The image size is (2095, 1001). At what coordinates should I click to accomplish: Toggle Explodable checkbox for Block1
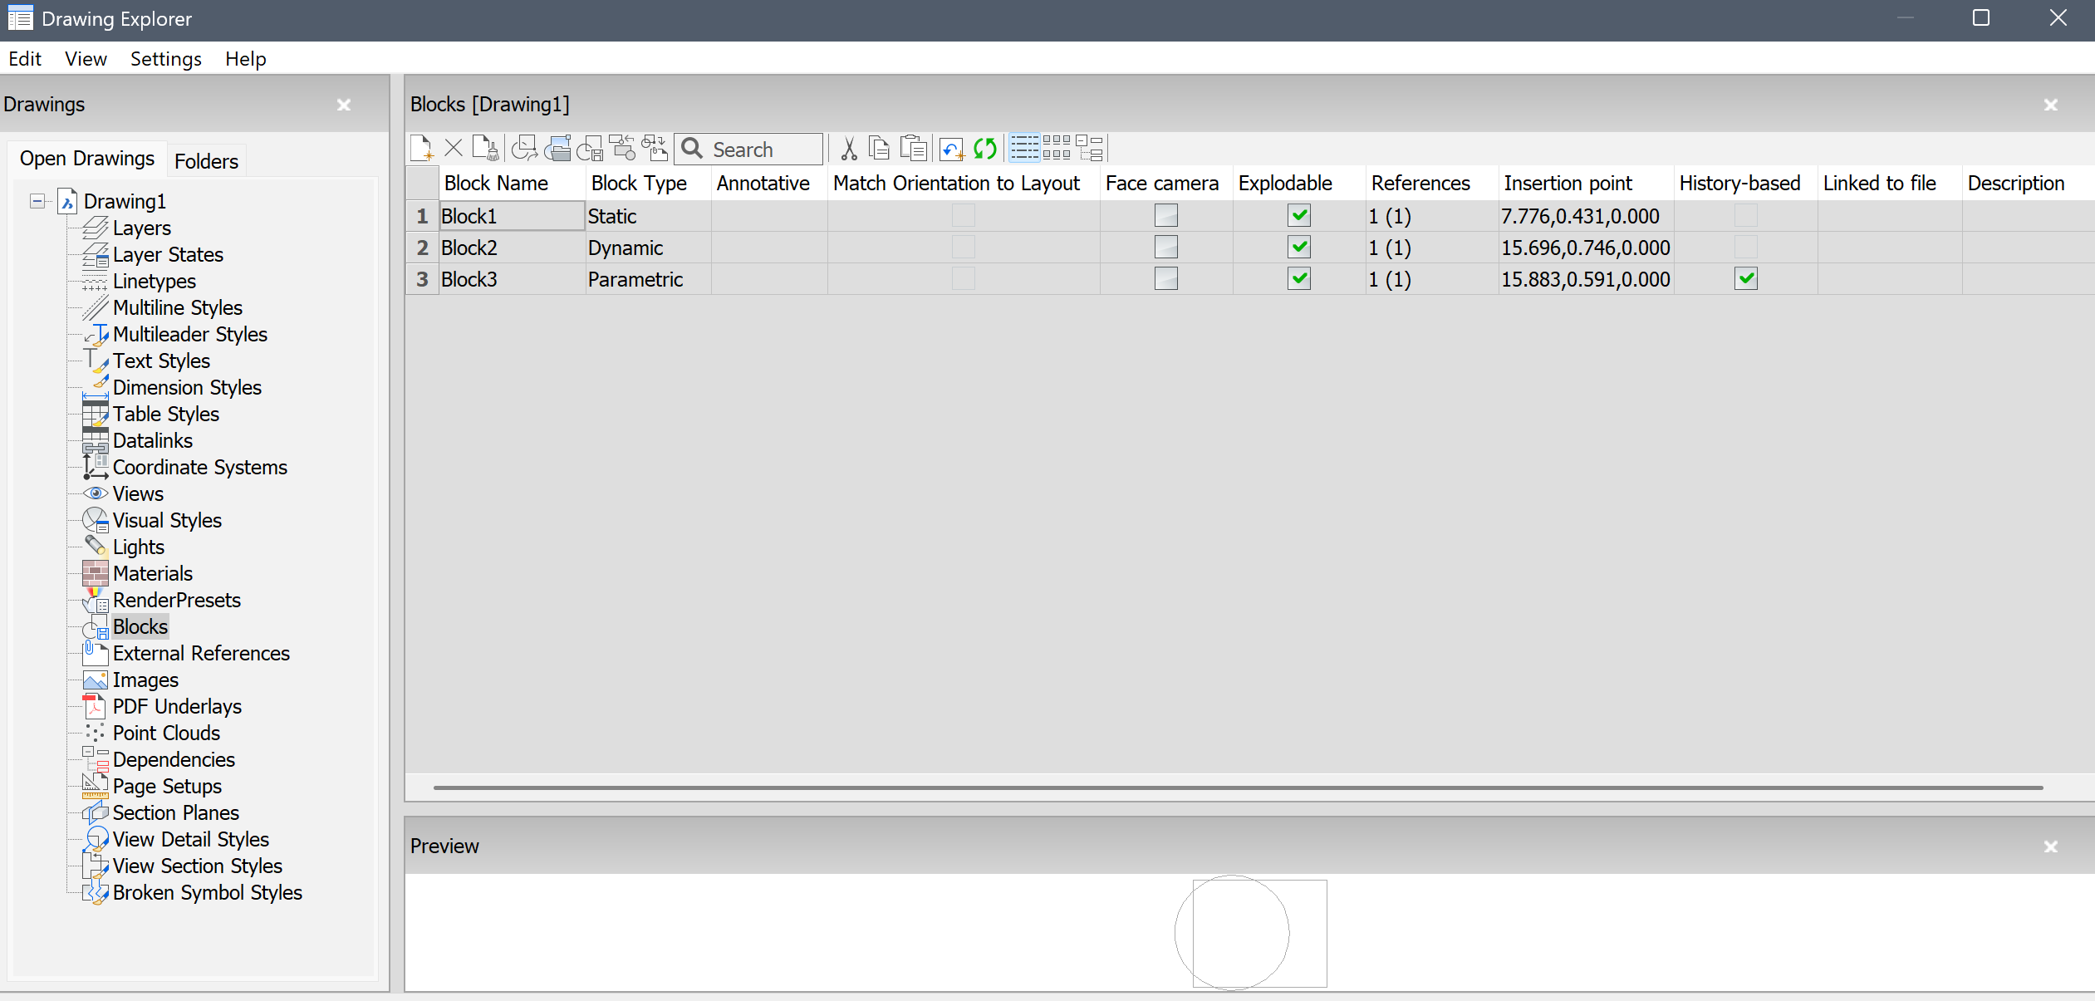[1299, 216]
